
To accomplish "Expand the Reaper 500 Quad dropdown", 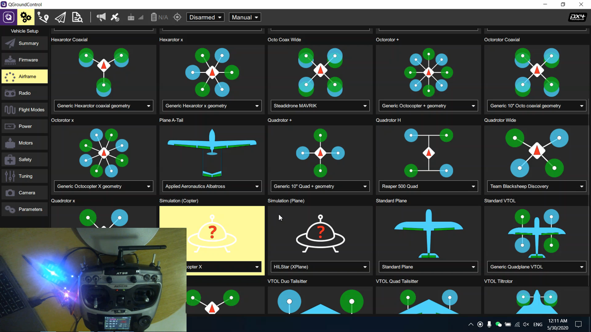I will [428, 186].
